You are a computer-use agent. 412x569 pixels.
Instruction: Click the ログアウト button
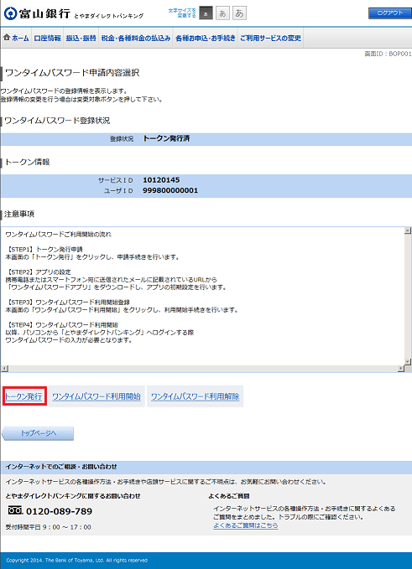390,13
